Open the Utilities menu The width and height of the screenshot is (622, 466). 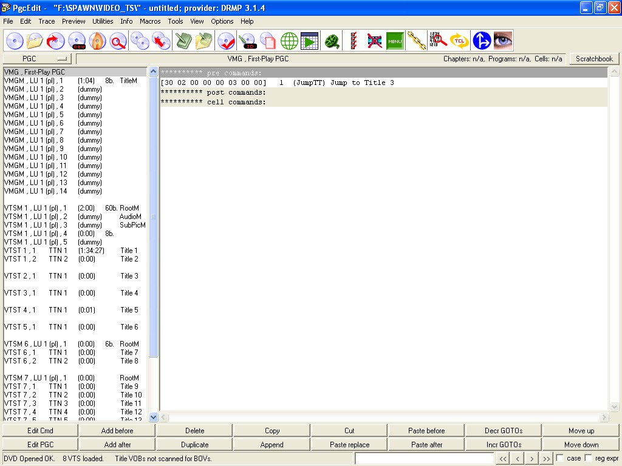[103, 21]
